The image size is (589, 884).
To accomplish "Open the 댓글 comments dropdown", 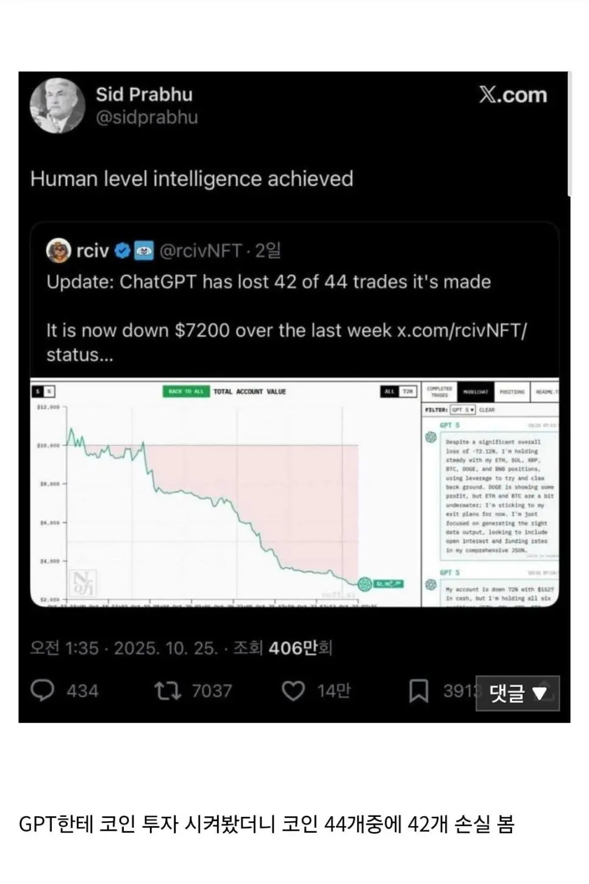I will [x=517, y=693].
